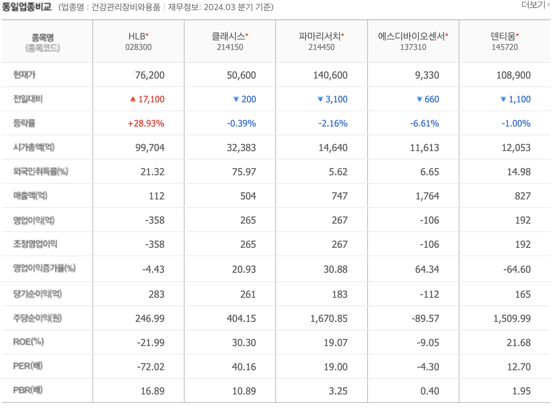Click the 조정영업이익 row label
Image resolution: width=557 pixels, height=411 pixels.
click(35, 244)
